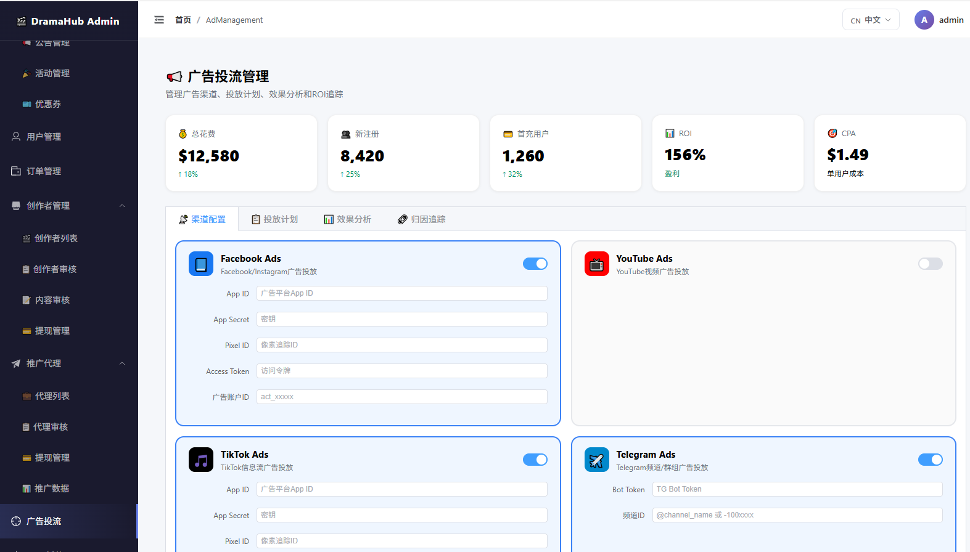
Task: Click the CPA target icon
Action: (x=832, y=133)
